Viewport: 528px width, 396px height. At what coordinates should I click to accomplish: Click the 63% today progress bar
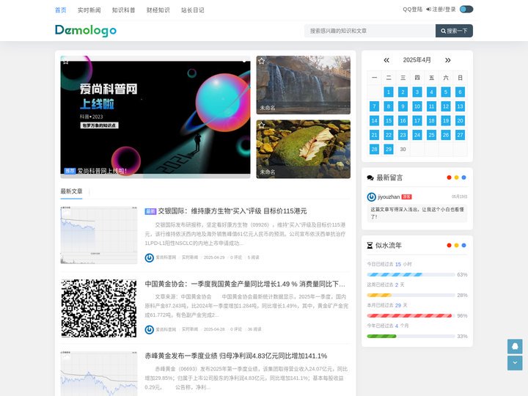(411, 275)
